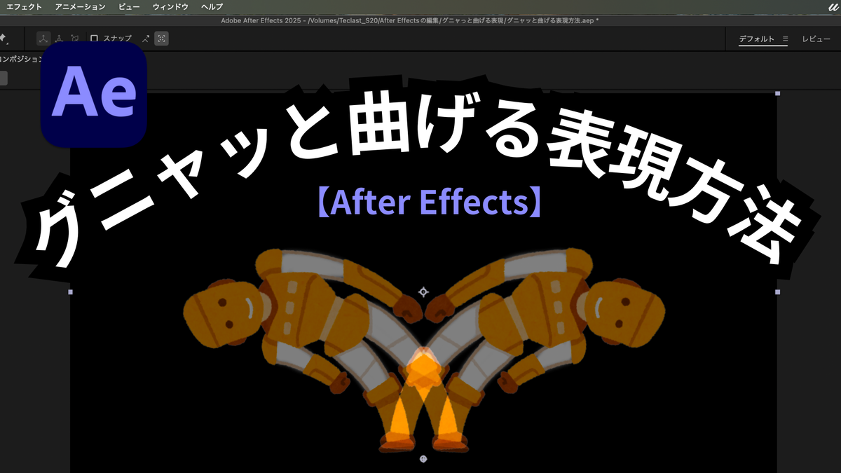Viewport: 841px width, 473px height.
Task: Toggle snap to edges extending beyond layer icon
Action: pyautogui.click(x=146, y=39)
